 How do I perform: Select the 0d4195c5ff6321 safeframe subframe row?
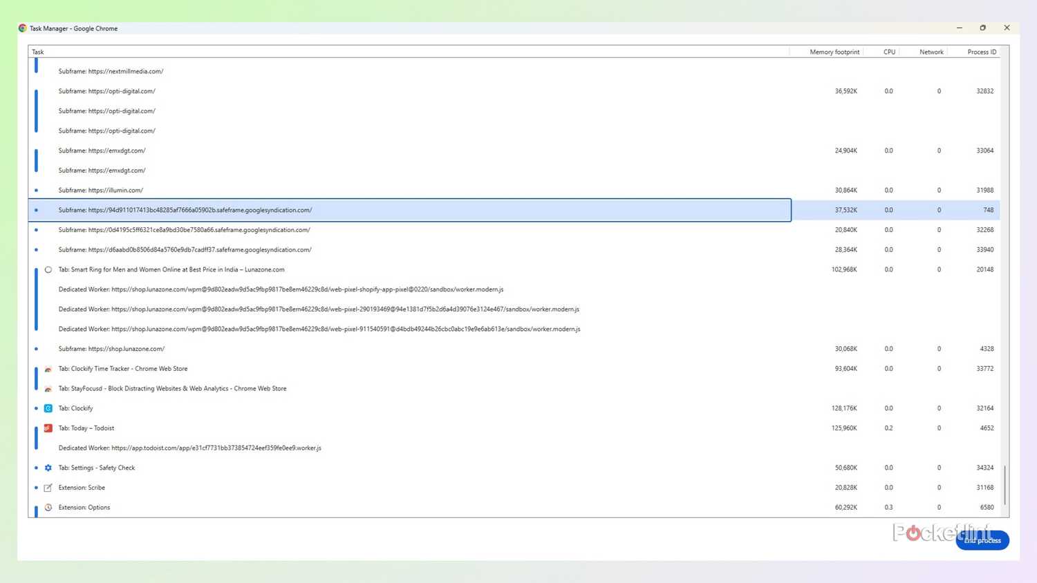pyautogui.click(x=514, y=230)
